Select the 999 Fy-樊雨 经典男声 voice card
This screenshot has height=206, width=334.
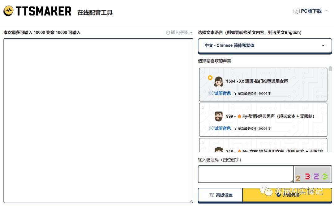[x=263, y=120]
